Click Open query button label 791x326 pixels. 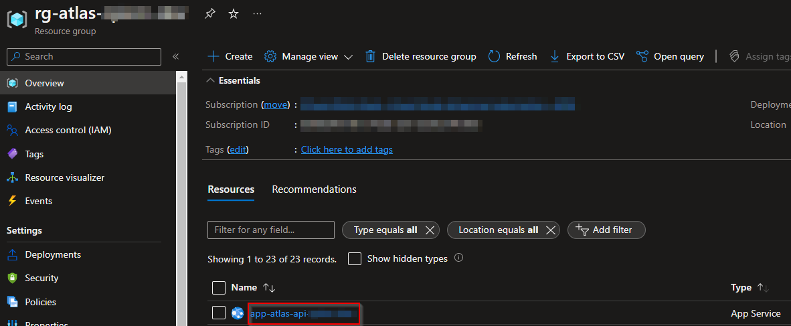click(x=679, y=56)
